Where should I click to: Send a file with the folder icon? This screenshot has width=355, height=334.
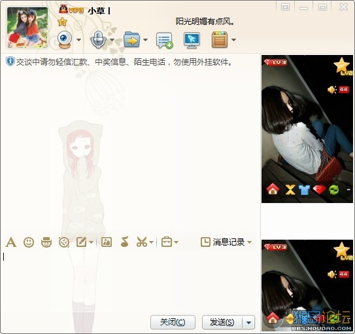tap(132, 40)
